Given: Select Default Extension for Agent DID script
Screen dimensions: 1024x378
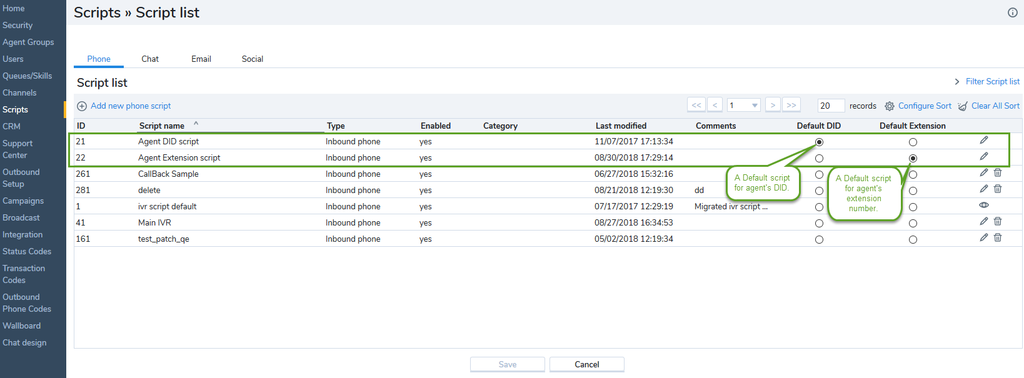Looking at the screenshot, I should [913, 142].
